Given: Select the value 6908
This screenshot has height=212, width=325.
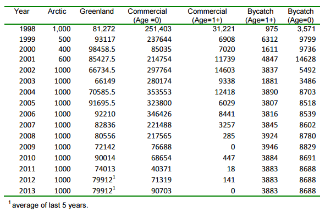Looking at the screenshot, I should pyautogui.click(x=227, y=40).
